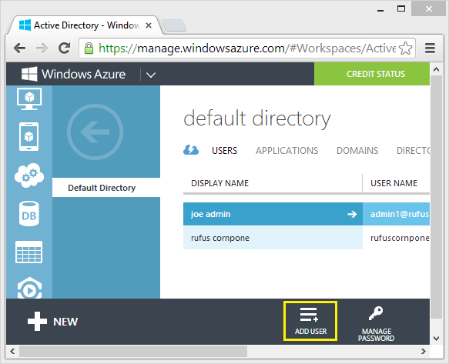Click browser forward arrow

click(x=42, y=48)
